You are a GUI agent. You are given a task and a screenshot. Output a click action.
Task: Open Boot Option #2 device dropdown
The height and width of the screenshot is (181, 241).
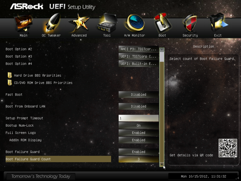(x=138, y=49)
